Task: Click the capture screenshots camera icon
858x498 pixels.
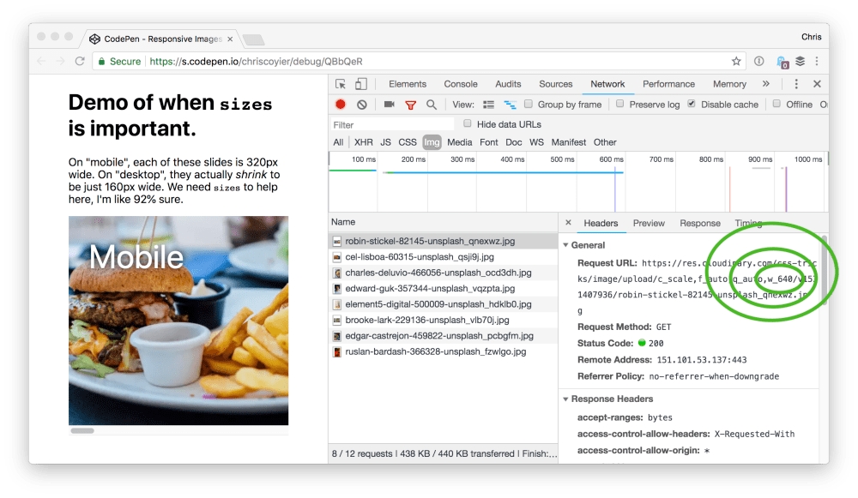Action: pos(389,105)
